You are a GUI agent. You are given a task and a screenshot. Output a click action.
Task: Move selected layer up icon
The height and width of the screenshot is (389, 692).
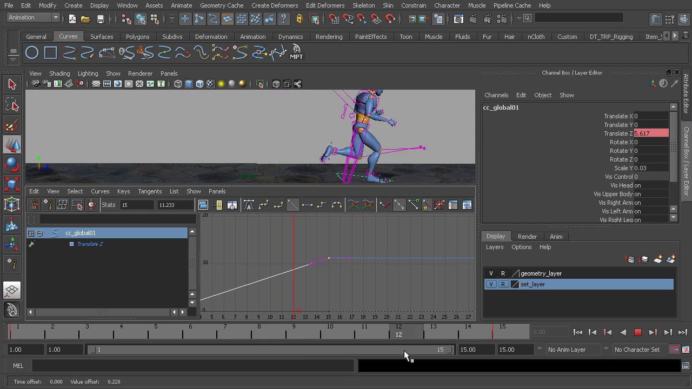pos(630,260)
